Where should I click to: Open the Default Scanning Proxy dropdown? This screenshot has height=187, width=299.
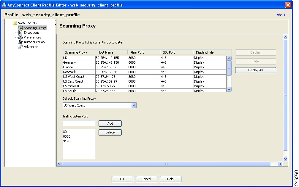point(134,105)
